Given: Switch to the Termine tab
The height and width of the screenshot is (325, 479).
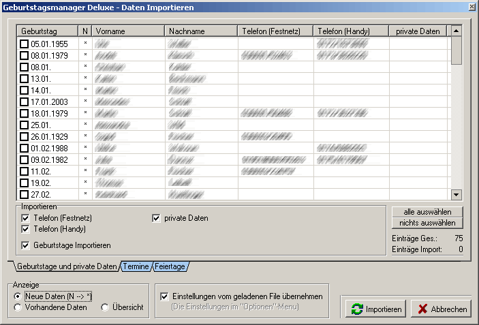Looking at the screenshot, I should 135,266.
